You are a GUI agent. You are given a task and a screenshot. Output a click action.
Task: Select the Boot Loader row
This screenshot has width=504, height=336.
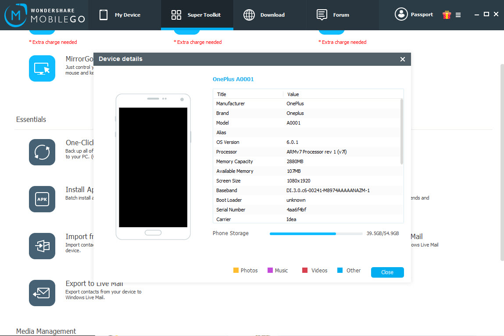point(307,200)
